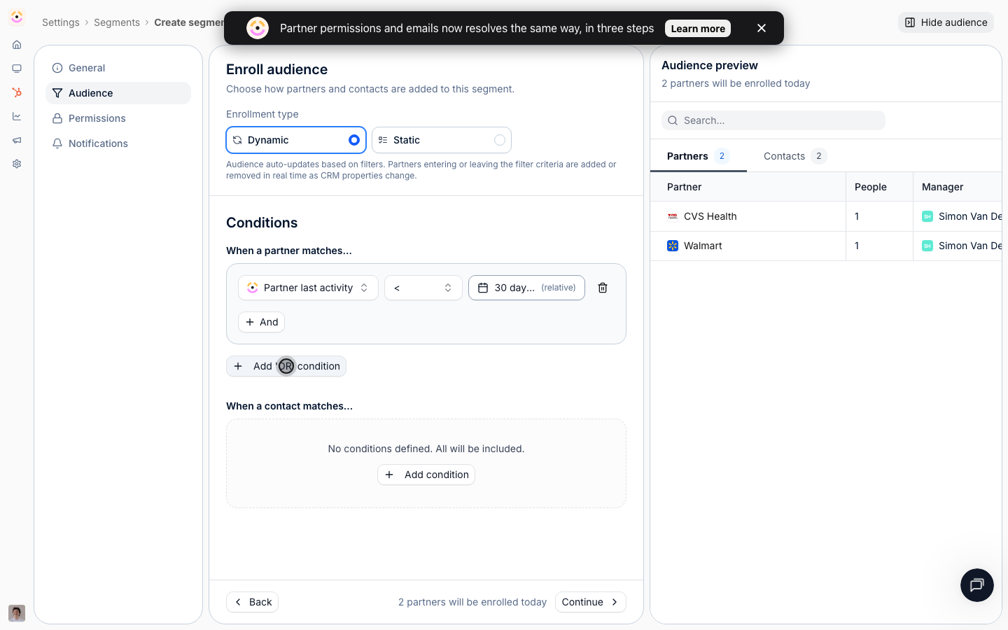Open the 30 days relative date picker
This screenshot has width=1008, height=630.
526,288
